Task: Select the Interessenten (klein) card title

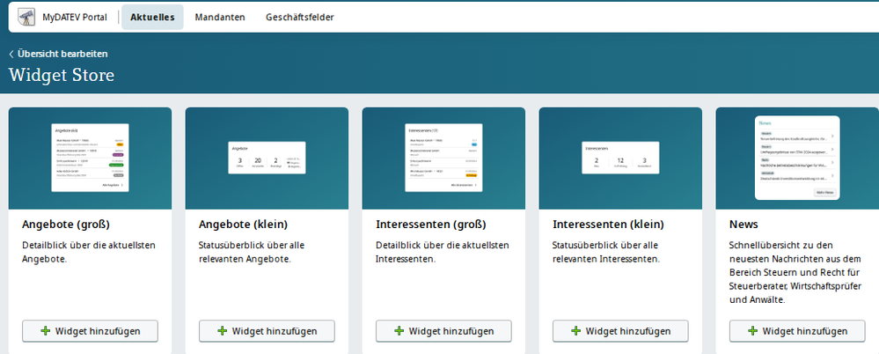Action: pyautogui.click(x=608, y=225)
